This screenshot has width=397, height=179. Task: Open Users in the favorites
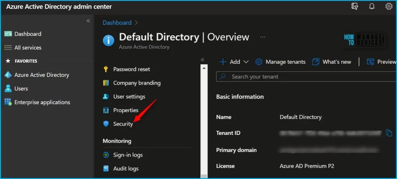coord(21,89)
